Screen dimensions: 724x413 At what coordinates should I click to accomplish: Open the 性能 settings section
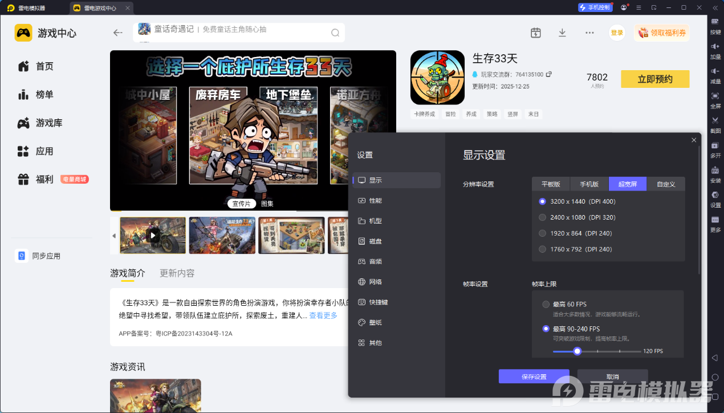pyautogui.click(x=375, y=201)
